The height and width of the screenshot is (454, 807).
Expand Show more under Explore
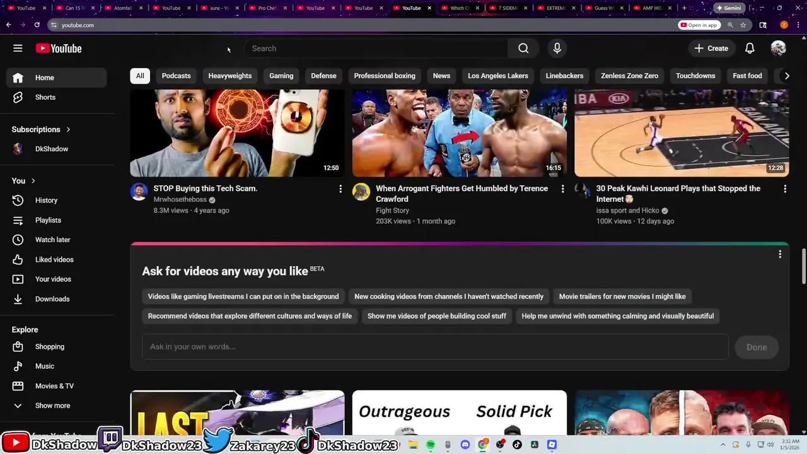click(57, 406)
